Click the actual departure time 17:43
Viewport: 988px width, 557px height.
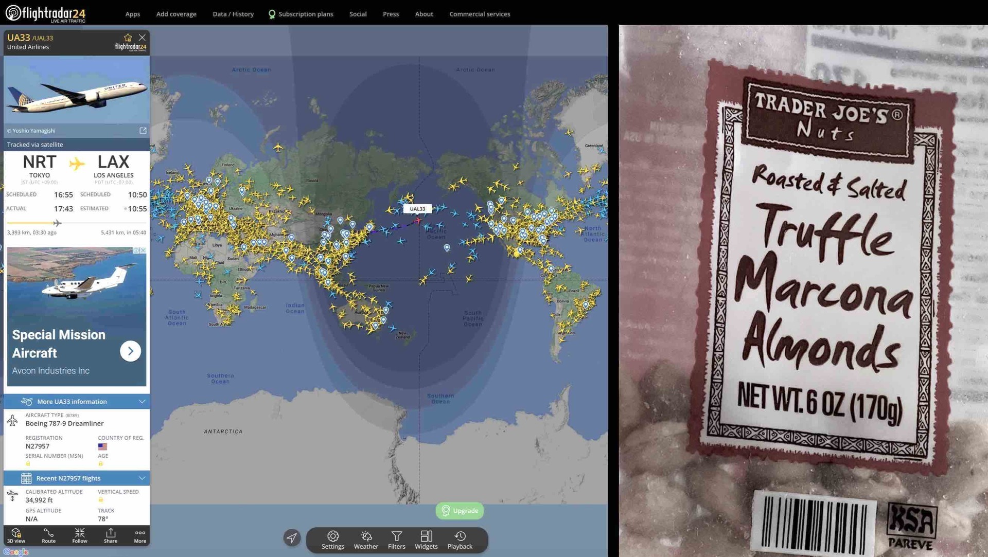tap(63, 209)
